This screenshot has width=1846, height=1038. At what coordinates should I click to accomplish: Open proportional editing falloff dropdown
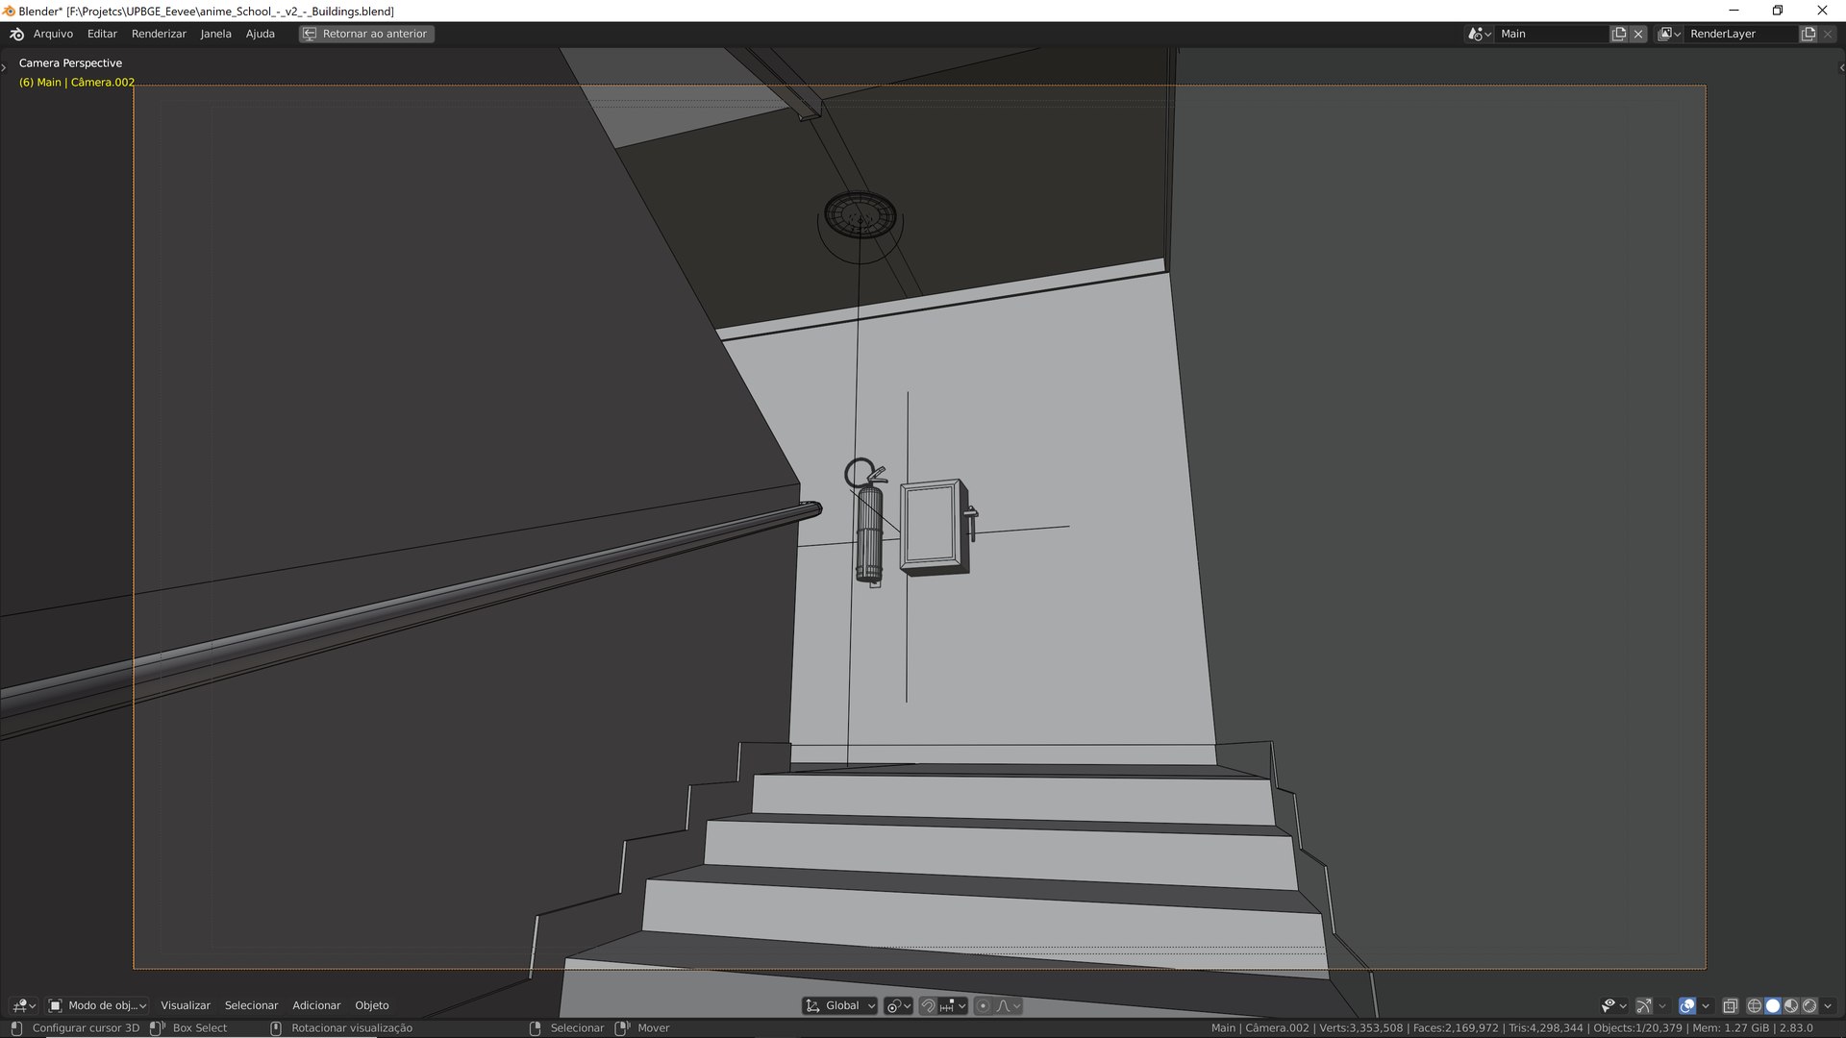click(x=1008, y=1005)
